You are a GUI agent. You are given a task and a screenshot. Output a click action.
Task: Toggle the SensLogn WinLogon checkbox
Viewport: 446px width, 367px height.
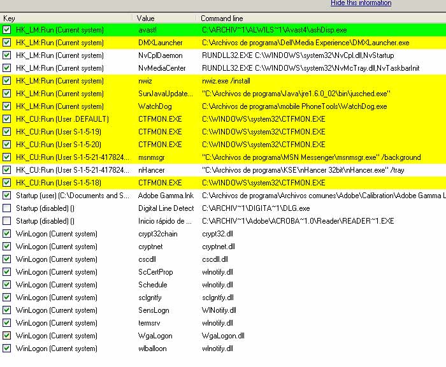pyautogui.click(x=6, y=310)
